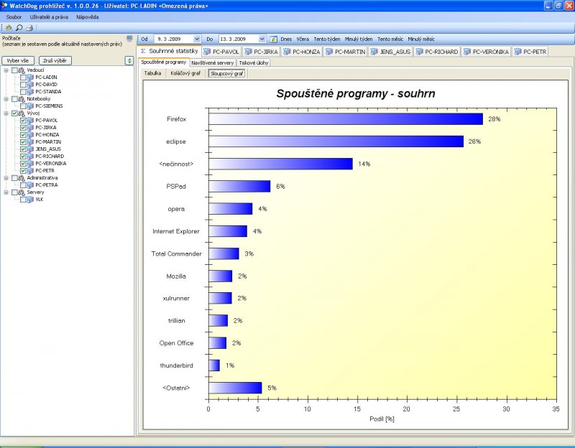This screenshot has height=448, width=575.
Task: Click the computer icon of VLK in tree
Action: (30, 200)
